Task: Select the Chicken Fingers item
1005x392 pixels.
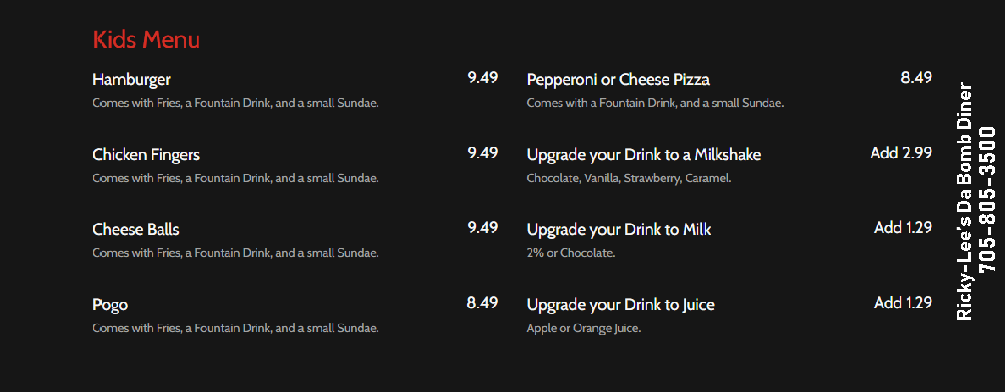Action: tap(146, 155)
